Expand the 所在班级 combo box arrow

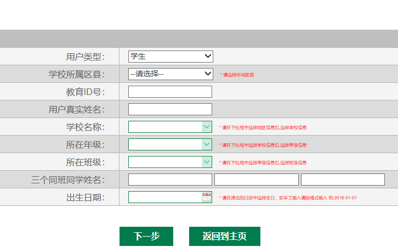(207, 162)
